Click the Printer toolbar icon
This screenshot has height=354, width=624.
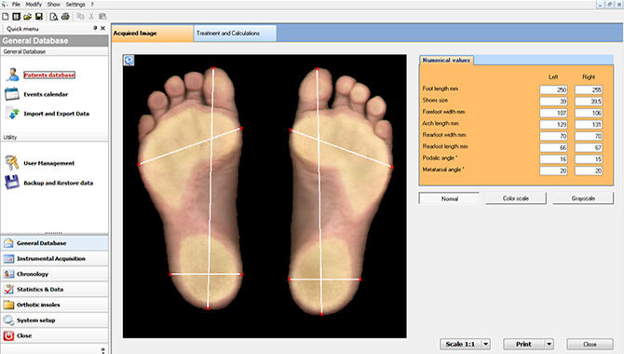(66, 17)
